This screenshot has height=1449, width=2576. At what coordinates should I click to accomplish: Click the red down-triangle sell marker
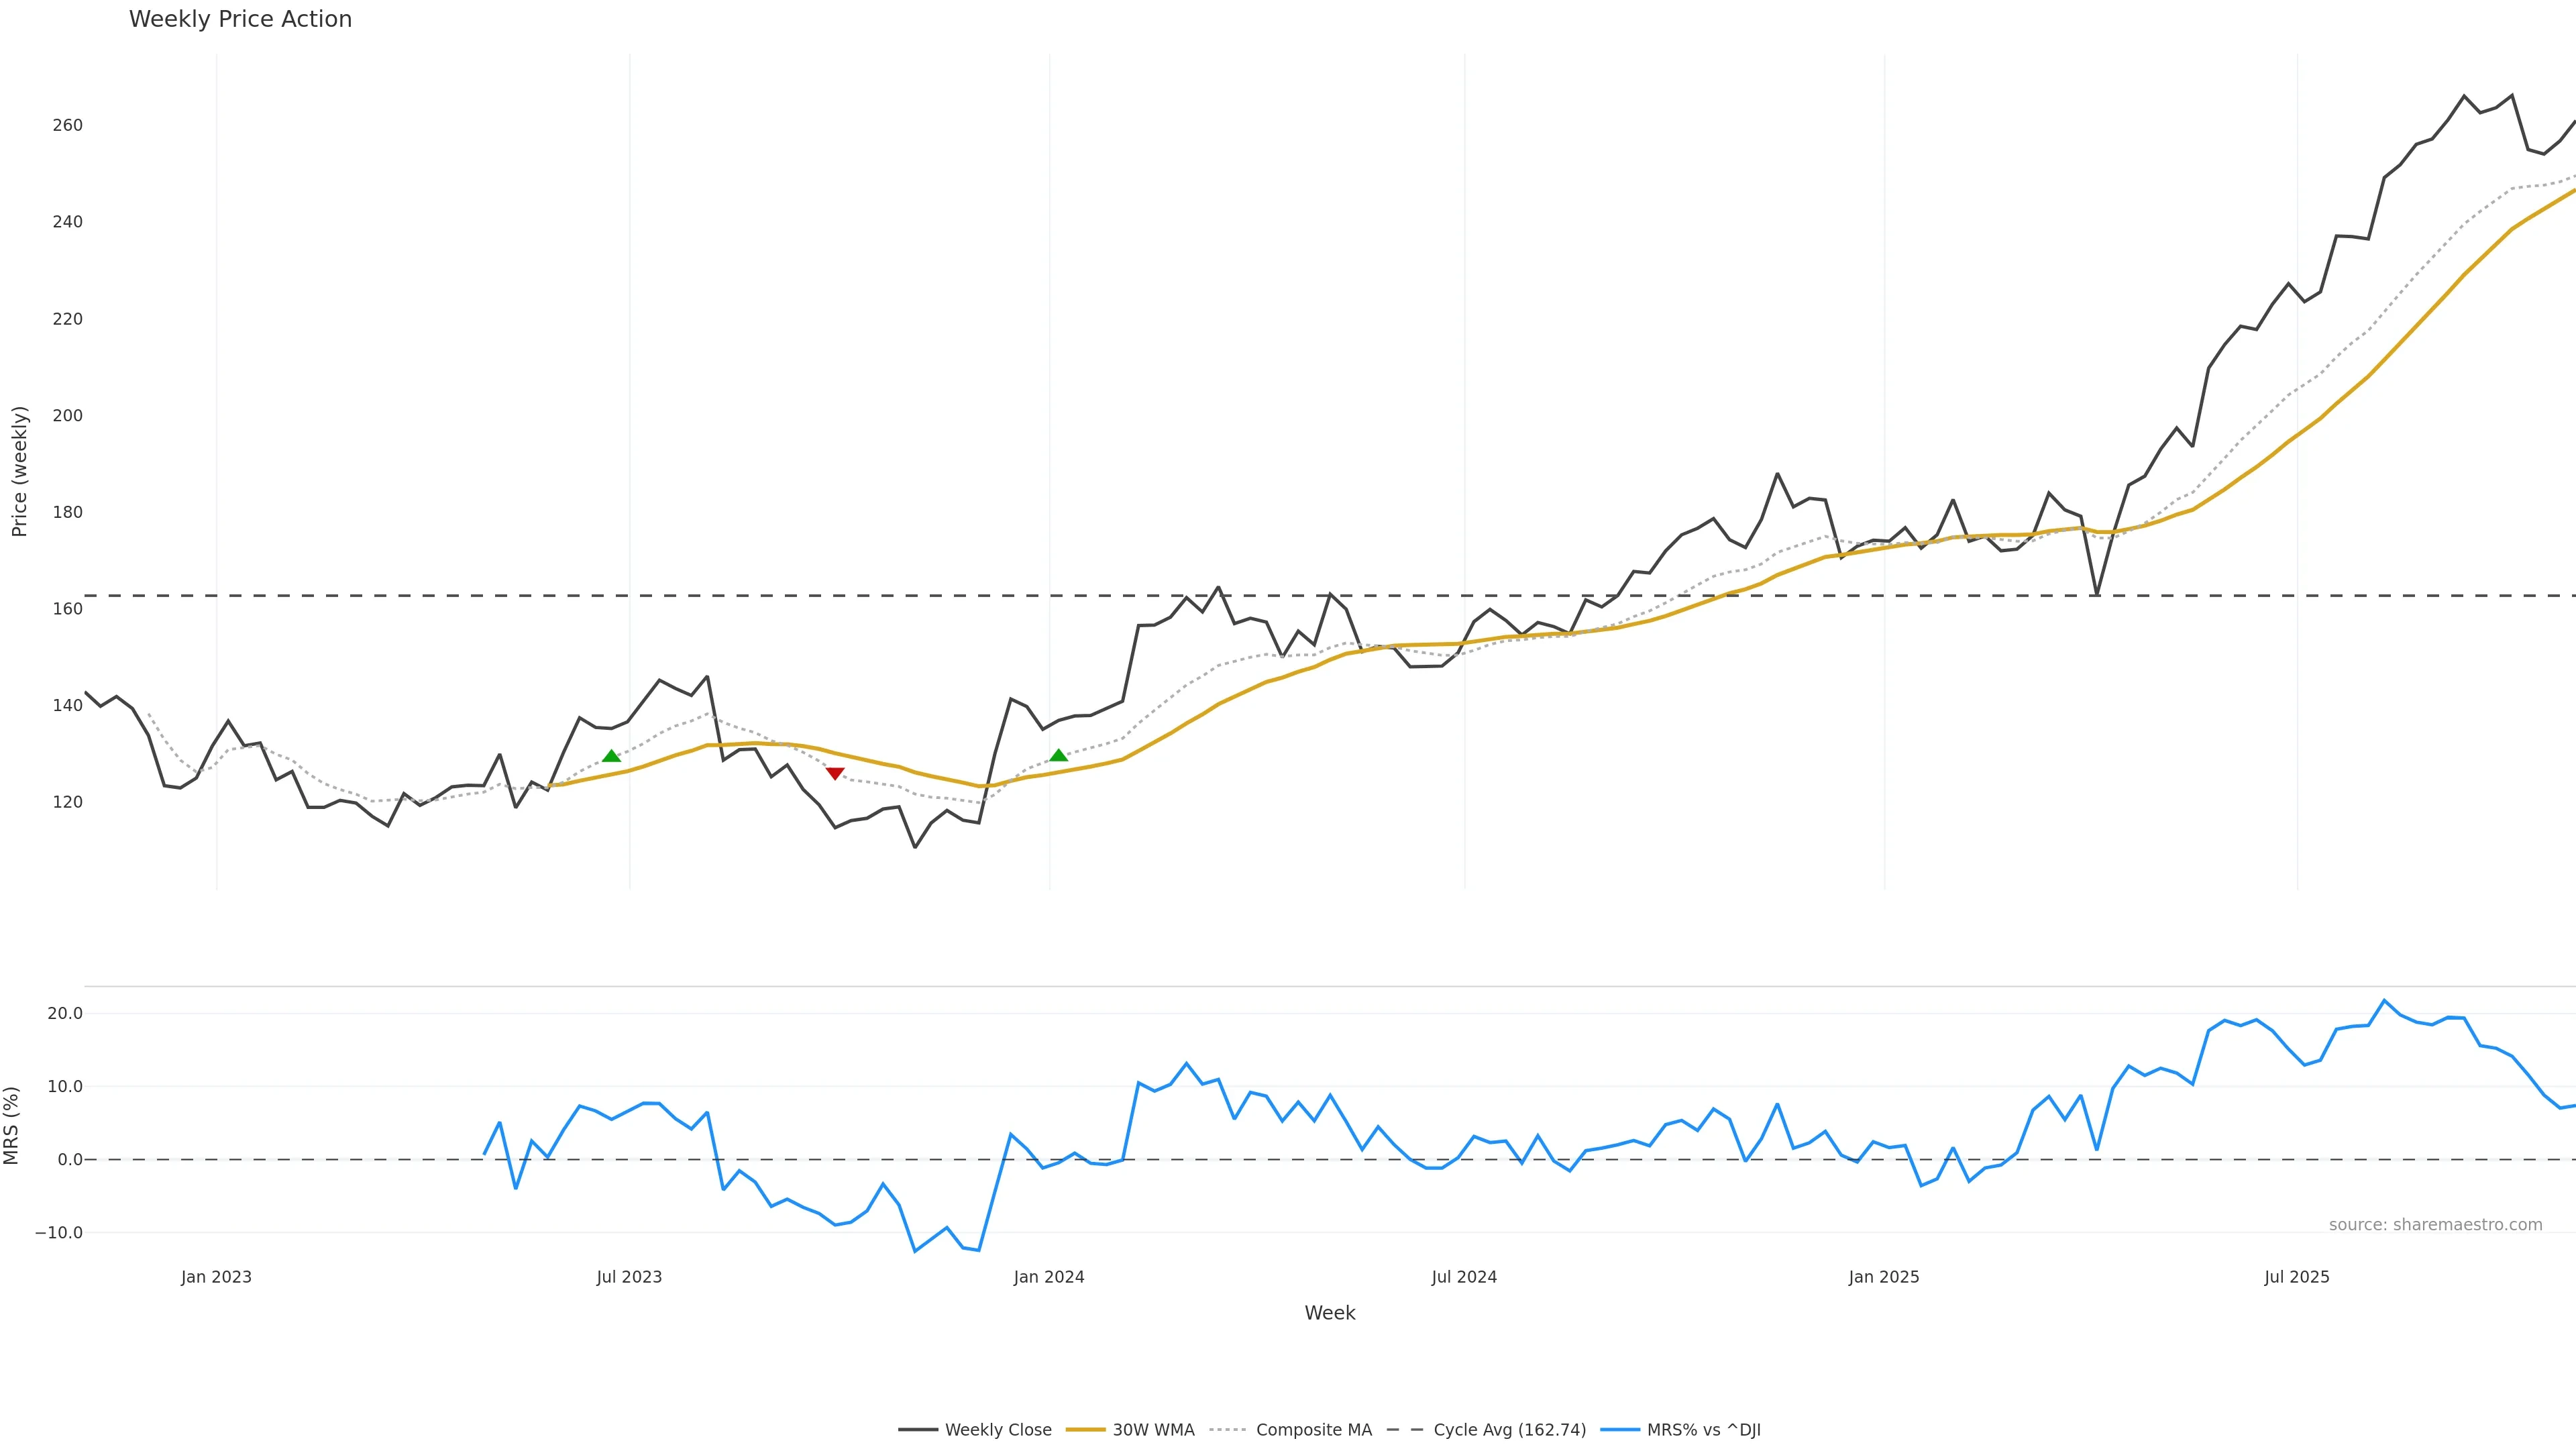tap(835, 773)
